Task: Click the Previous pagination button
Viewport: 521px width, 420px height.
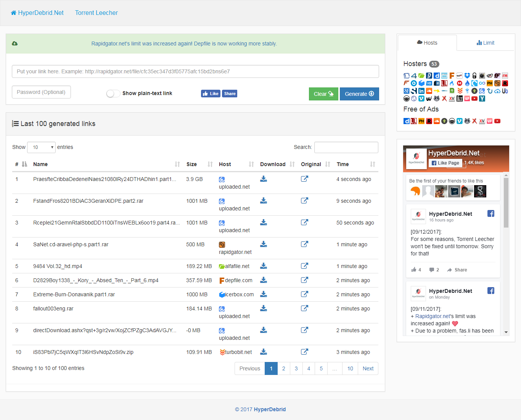Action: tap(250, 368)
